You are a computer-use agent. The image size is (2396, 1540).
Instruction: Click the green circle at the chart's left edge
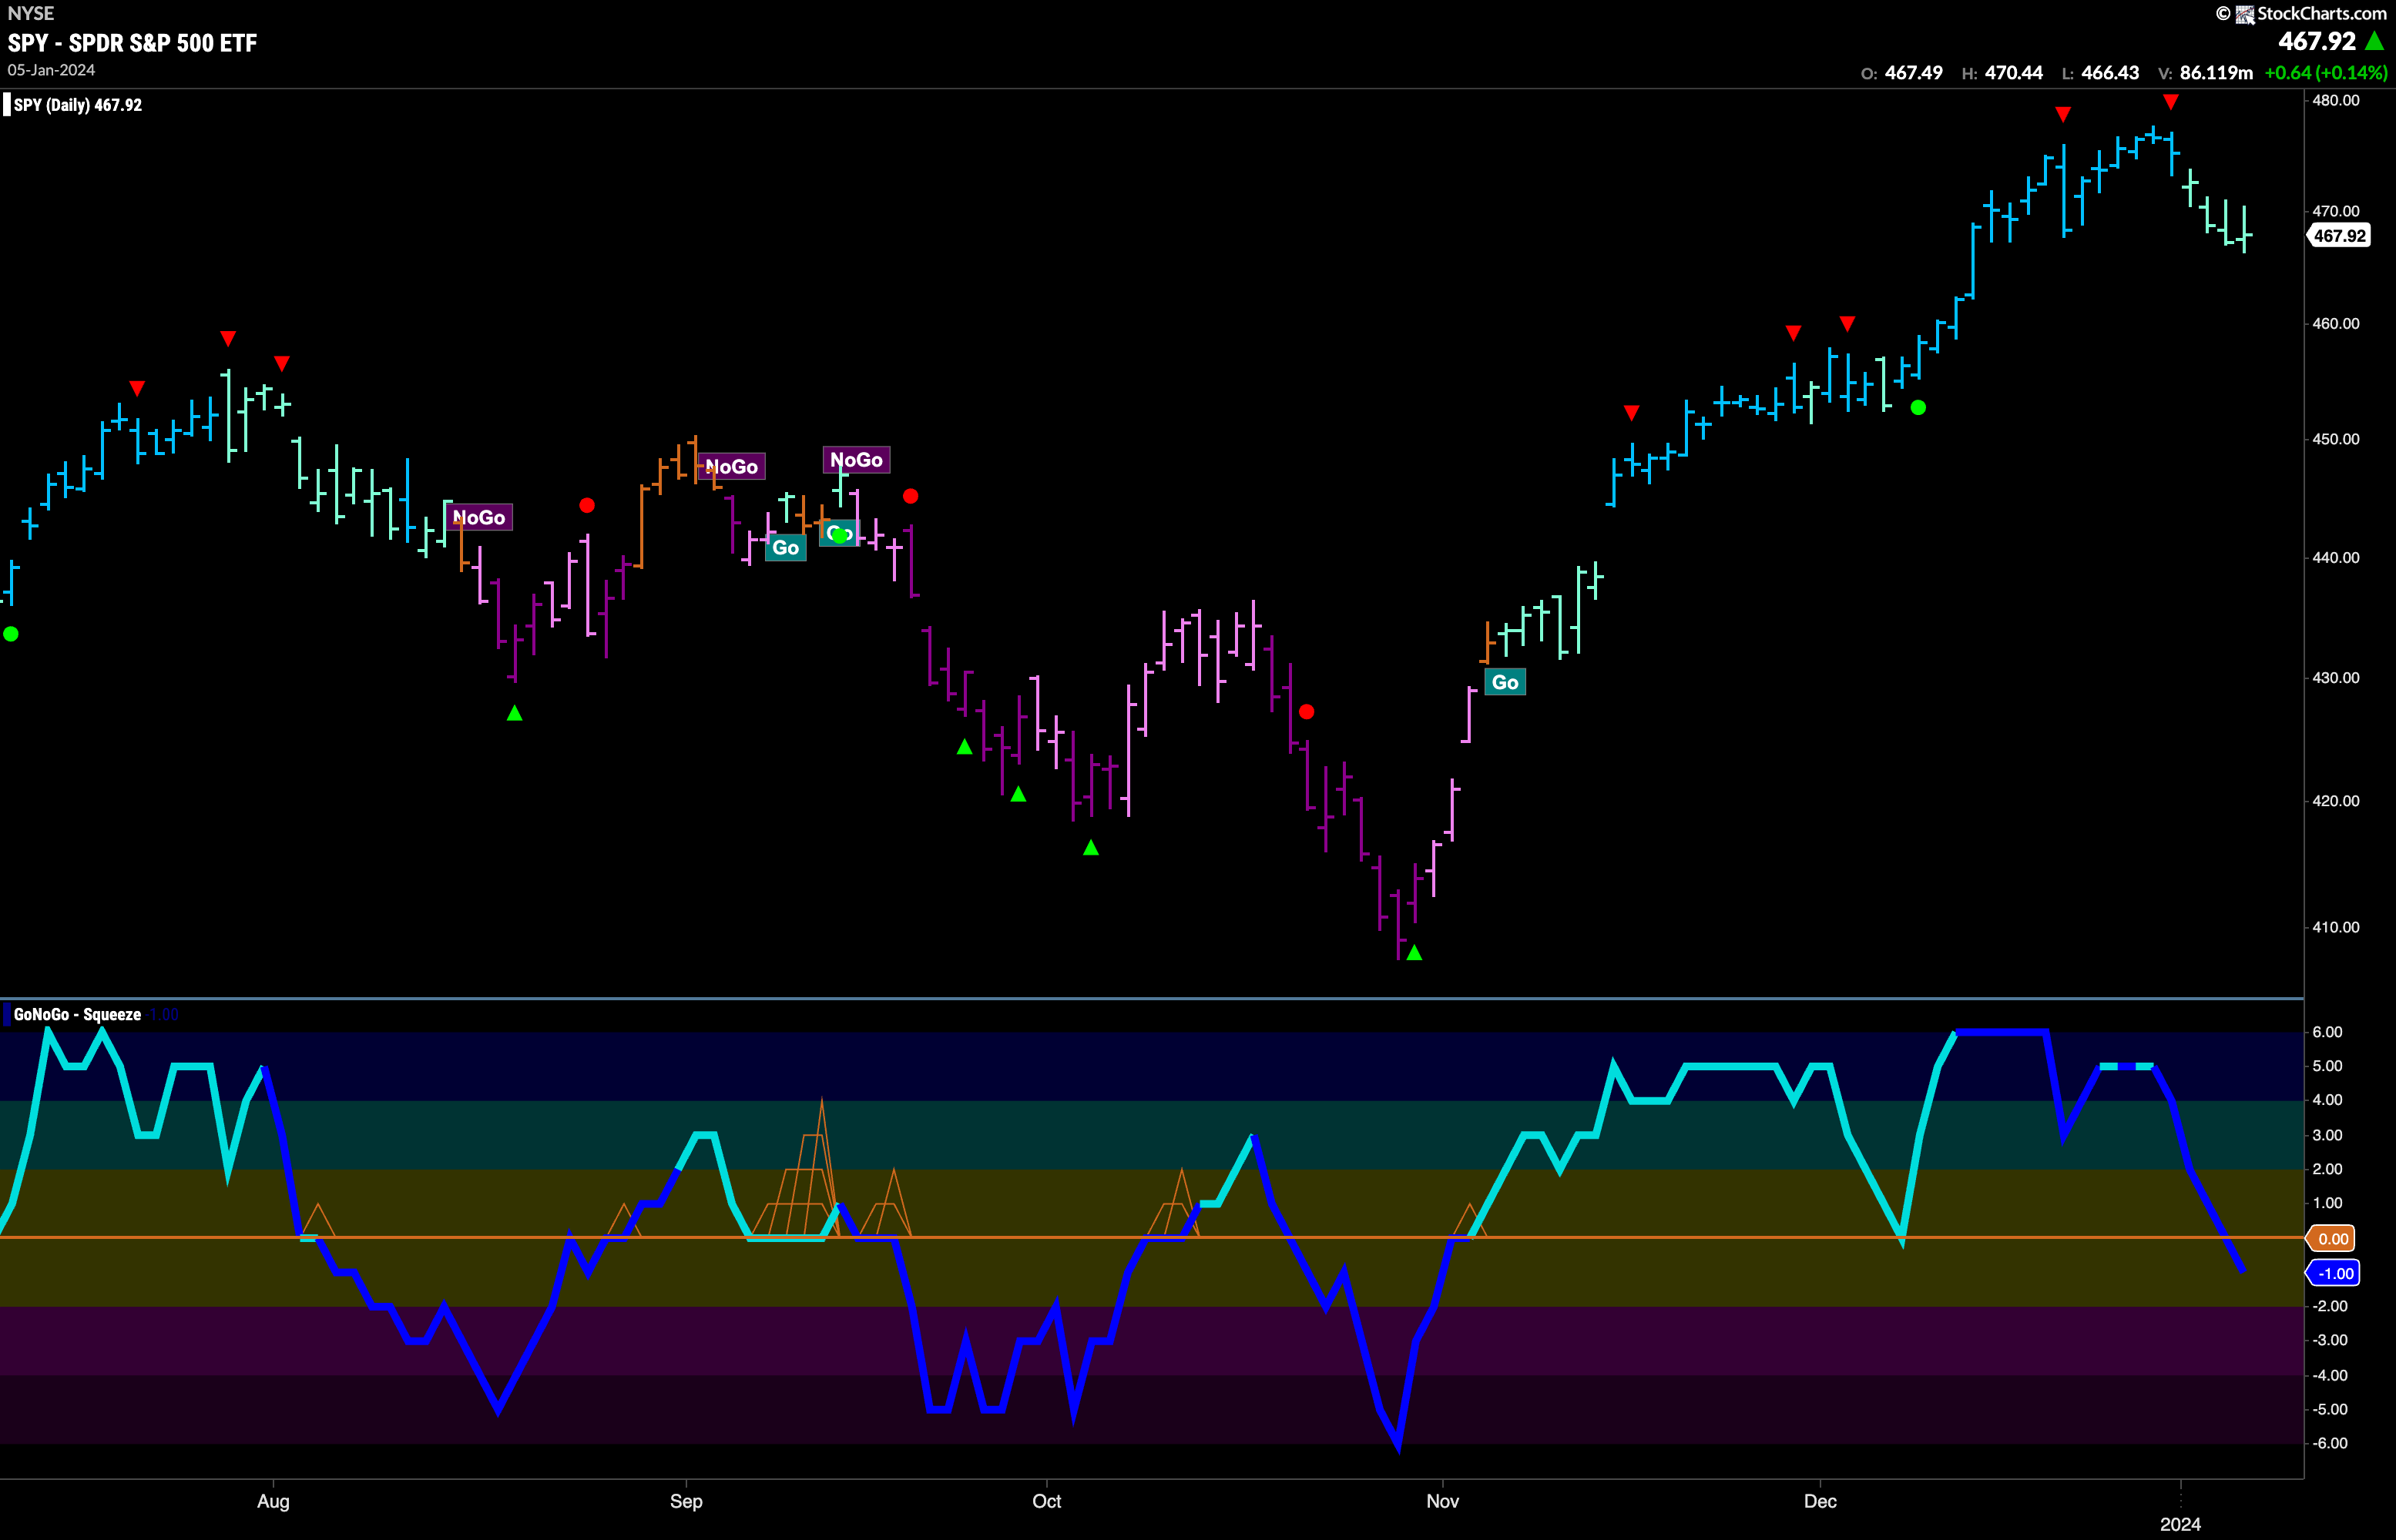pos(11,634)
